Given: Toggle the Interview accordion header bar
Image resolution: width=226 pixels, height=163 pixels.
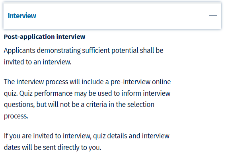Looking at the screenshot, I should [112, 16].
